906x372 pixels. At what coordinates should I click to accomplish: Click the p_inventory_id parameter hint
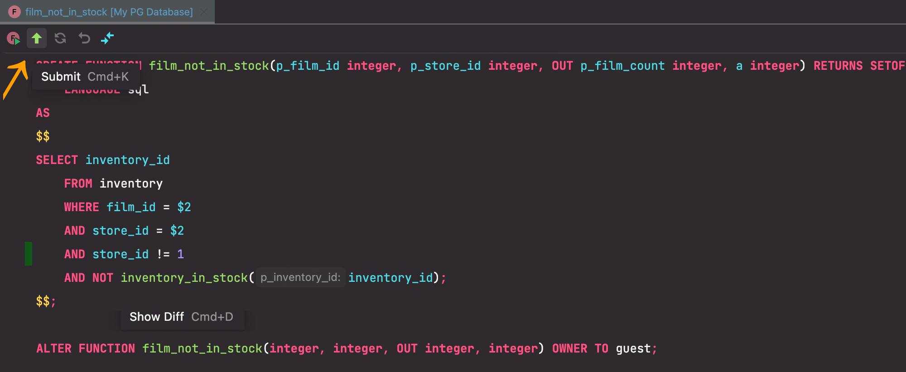click(x=300, y=277)
